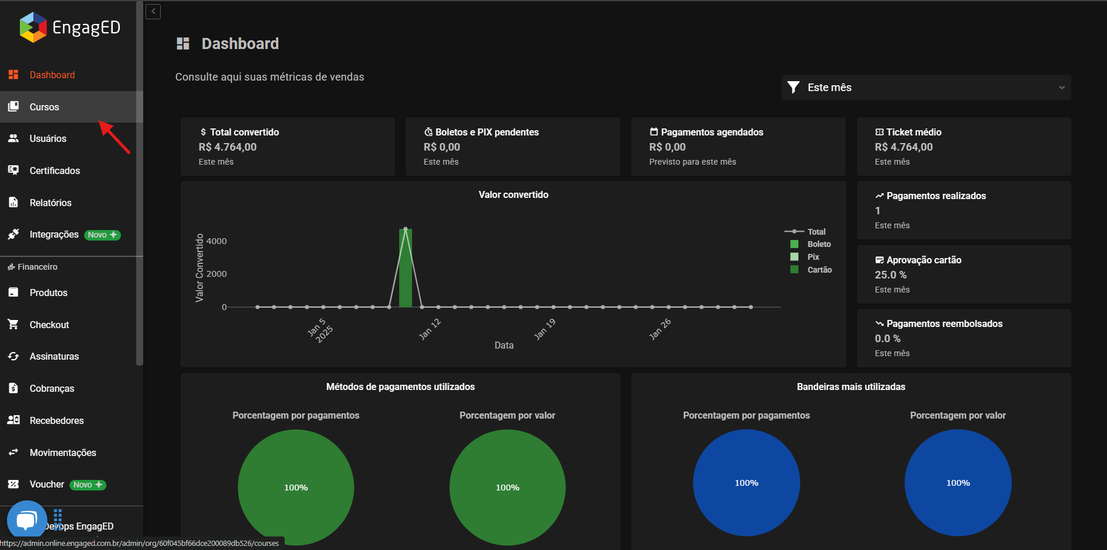
Task: Click the filter funnel icon
Action: tap(793, 88)
